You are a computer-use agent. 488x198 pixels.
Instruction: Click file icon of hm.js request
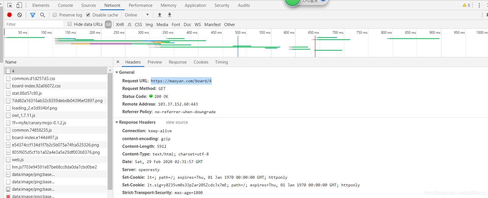click(x=8, y=167)
